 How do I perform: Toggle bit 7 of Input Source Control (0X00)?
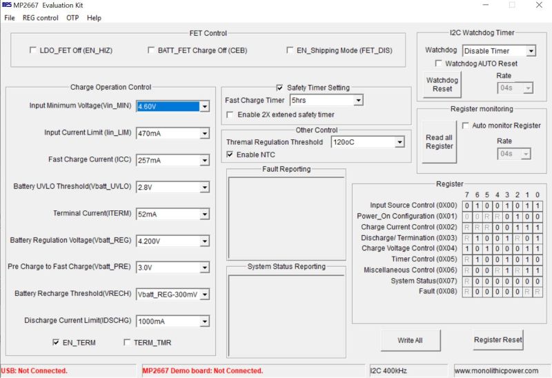pos(467,206)
